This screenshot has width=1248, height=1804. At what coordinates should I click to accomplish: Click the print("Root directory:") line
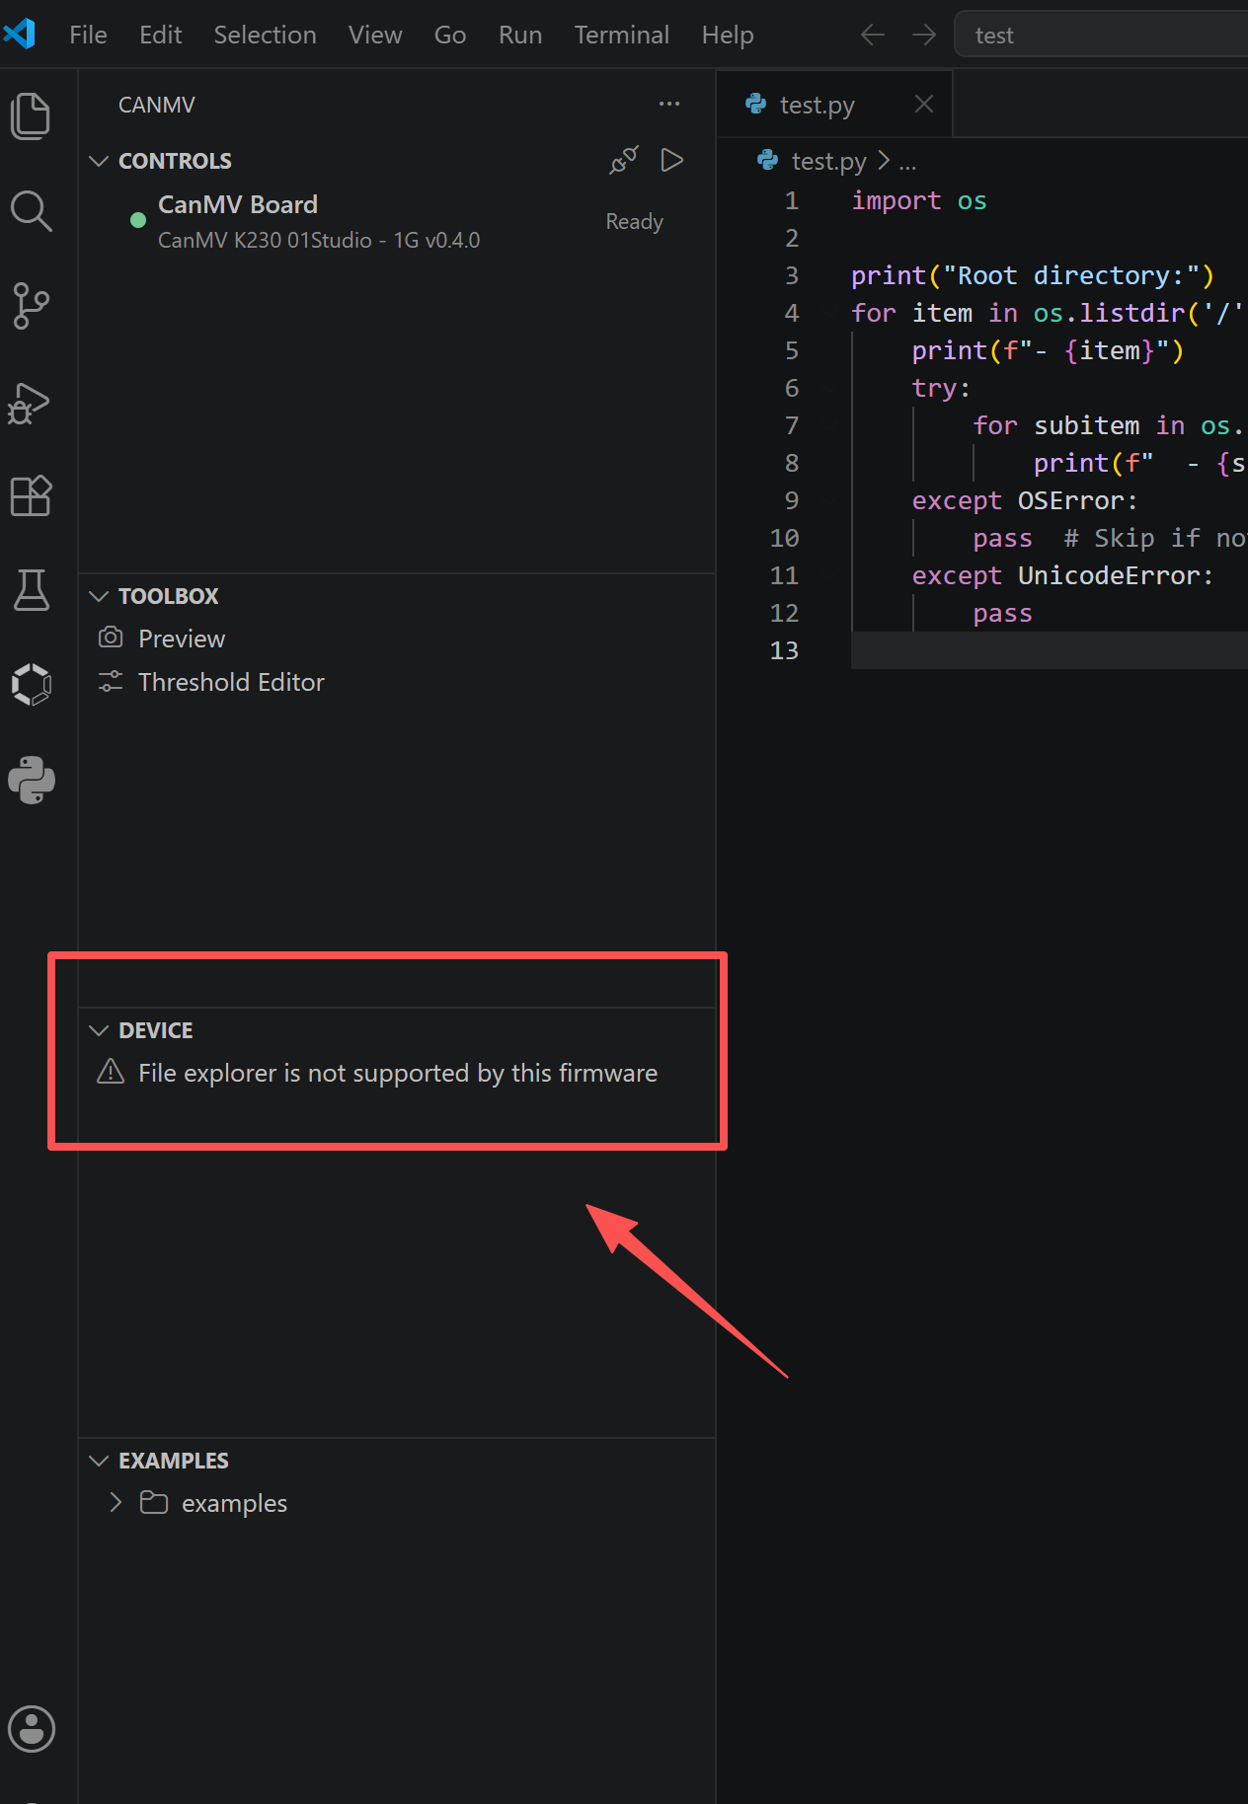tap(1032, 275)
